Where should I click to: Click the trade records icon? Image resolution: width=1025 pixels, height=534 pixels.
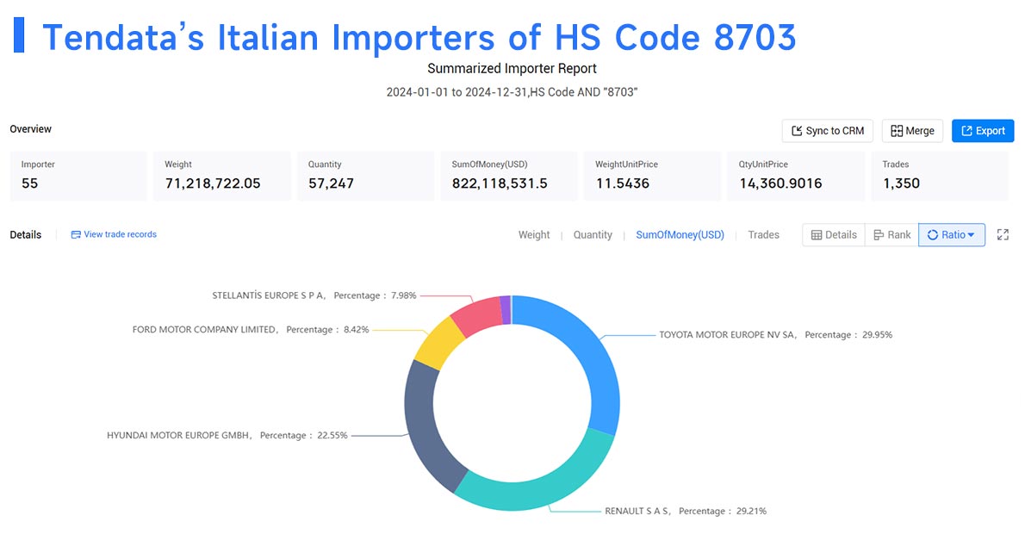point(76,234)
